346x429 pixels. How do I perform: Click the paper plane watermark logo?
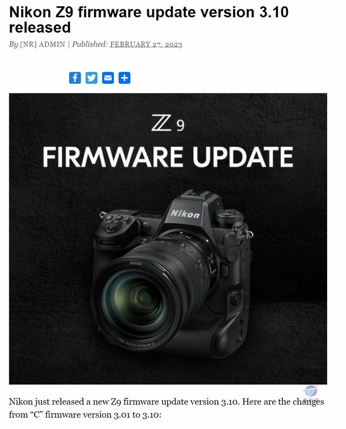coord(310,392)
